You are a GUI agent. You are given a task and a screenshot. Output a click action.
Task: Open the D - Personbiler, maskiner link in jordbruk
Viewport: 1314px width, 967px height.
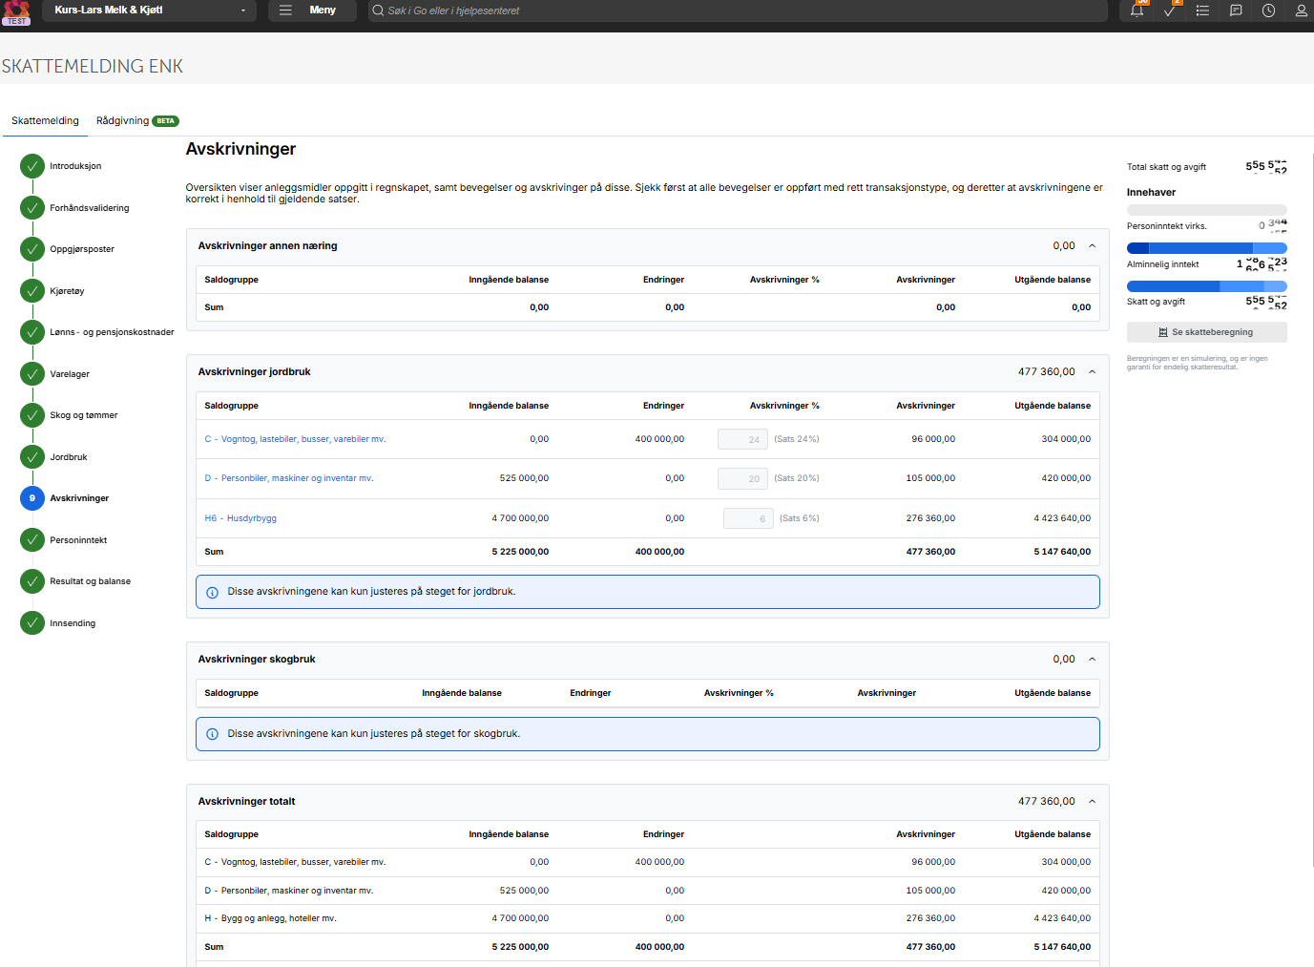[289, 478]
